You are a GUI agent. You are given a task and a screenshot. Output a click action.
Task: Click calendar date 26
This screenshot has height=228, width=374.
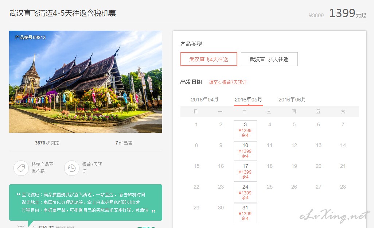click(x=294, y=187)
